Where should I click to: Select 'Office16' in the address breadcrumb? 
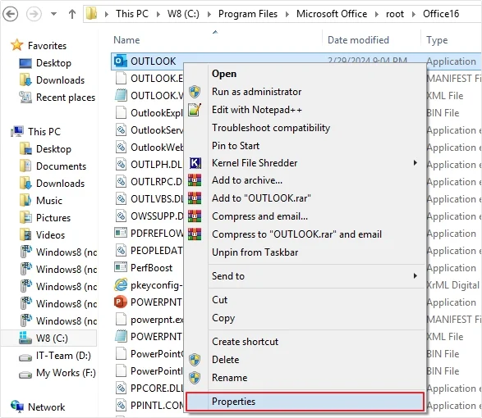(441, 14)
